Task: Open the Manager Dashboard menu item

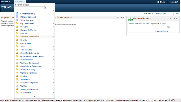Action: (28, 17)
